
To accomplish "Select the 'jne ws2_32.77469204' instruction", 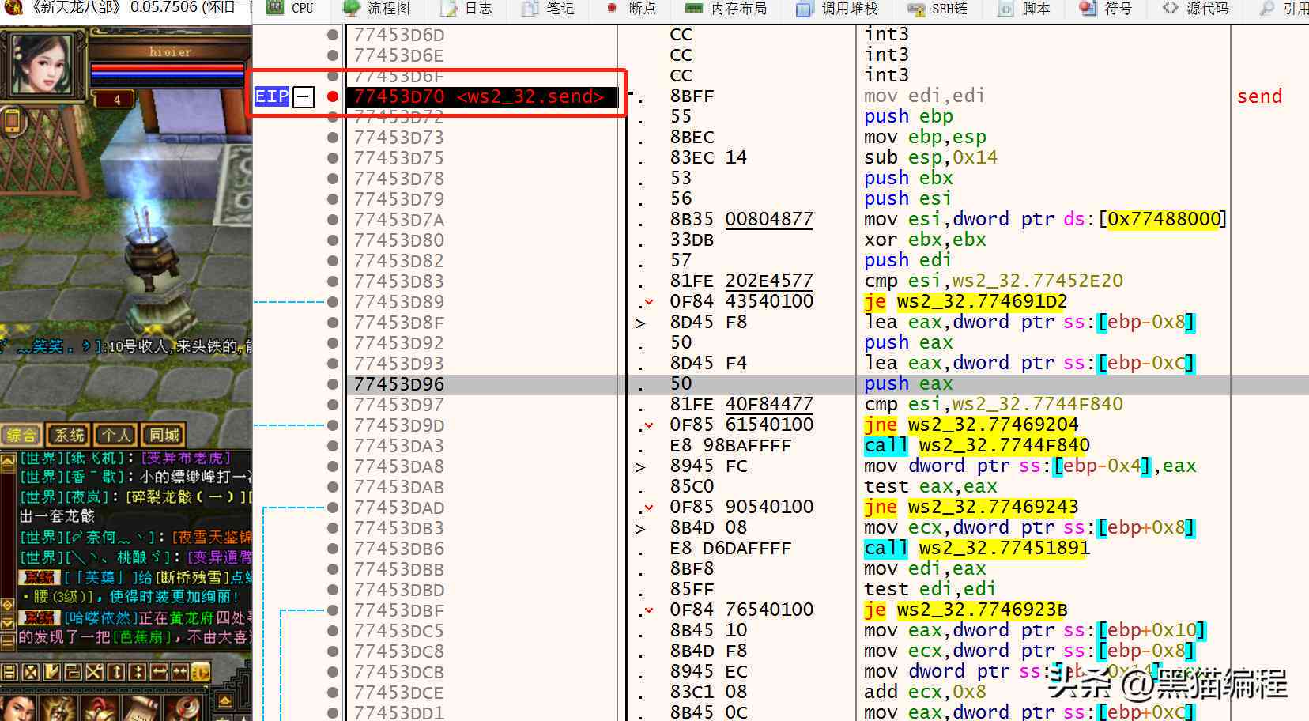I will 971,425.
